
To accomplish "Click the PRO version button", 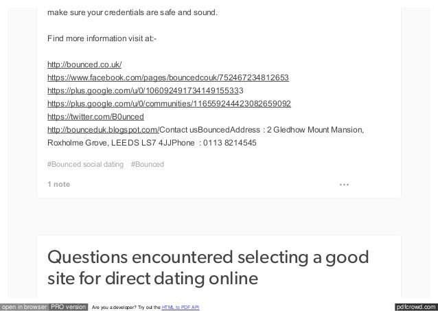I will click(x=69, y=307).
